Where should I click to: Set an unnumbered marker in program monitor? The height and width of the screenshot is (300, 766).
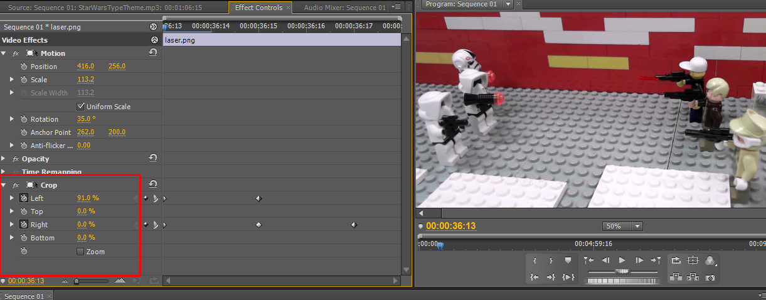point(568,260)
